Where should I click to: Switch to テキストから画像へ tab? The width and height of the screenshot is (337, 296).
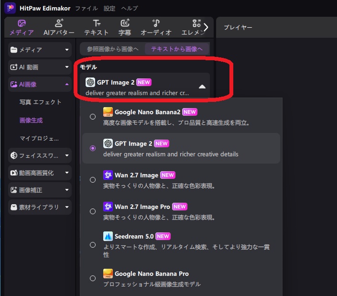(x=177, y=49)
